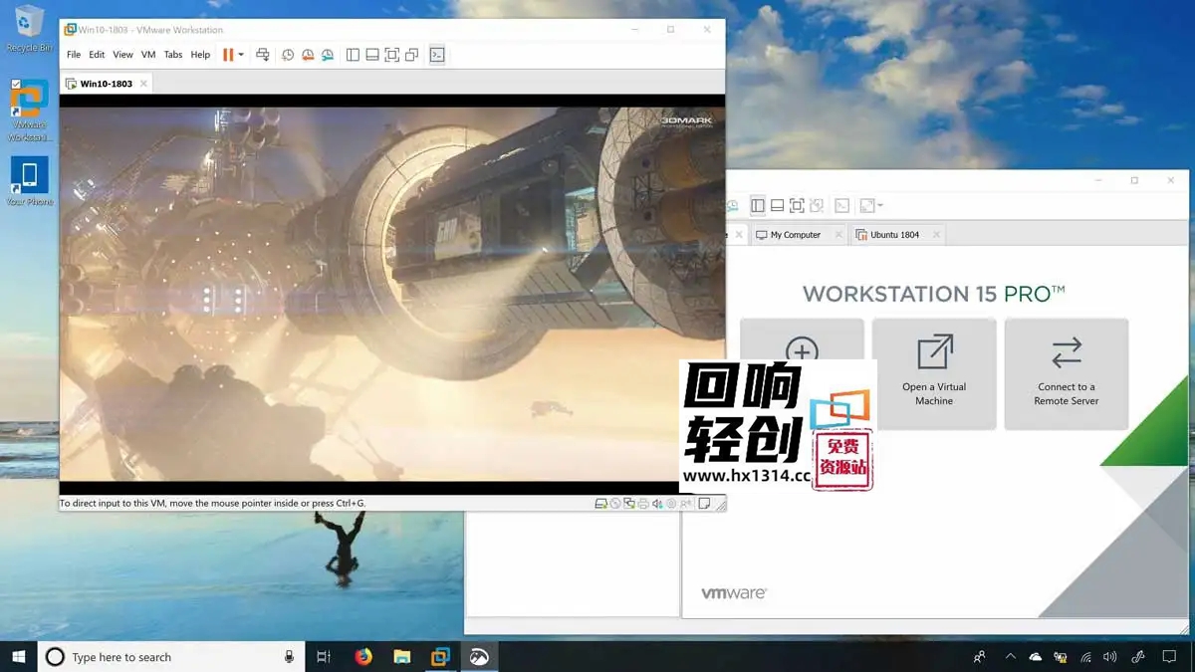Viewport: 1195px width, 672px height.
Task: Revert the VM to its previous snapshot
Action: click(308, 55)
